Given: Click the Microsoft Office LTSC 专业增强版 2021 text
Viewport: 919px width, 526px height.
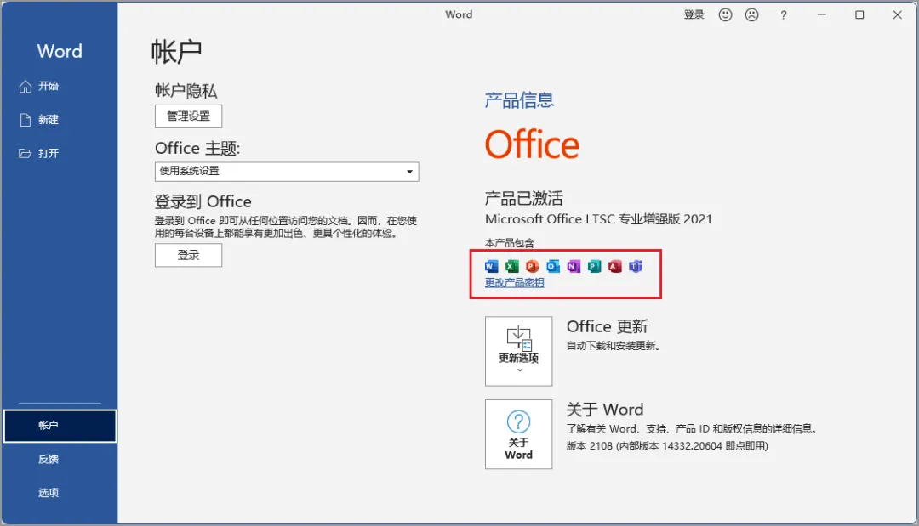Looking at the screenshot, I should pos(598,219).
